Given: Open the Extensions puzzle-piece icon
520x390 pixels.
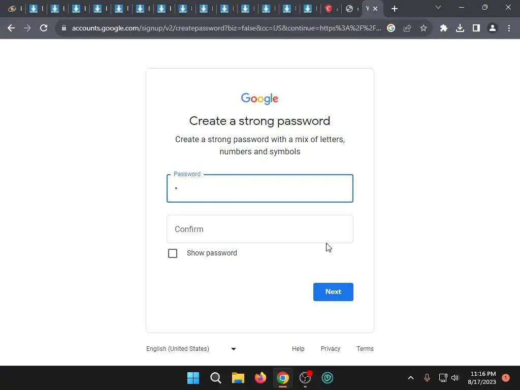Looking at the screenshot, I should coord(444,28).
